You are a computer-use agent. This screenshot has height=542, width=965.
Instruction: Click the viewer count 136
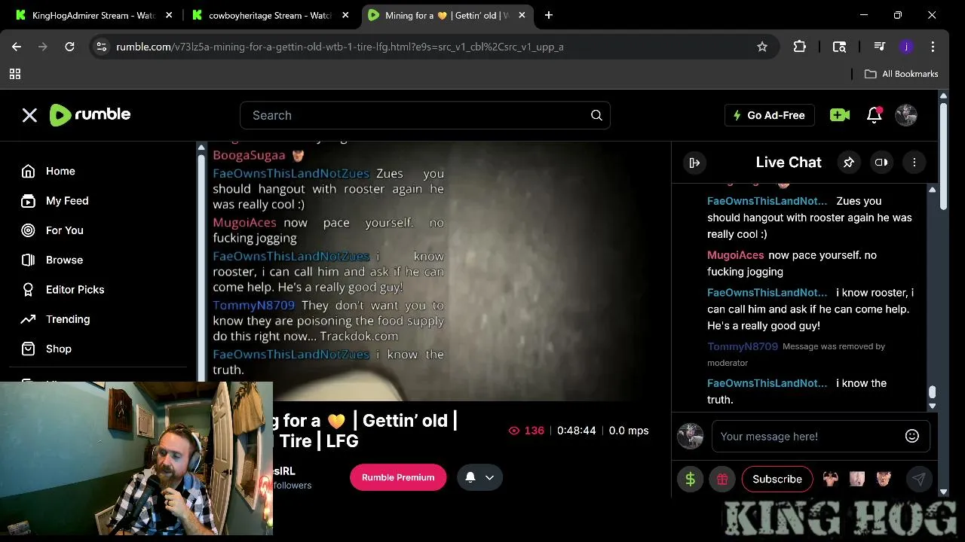point(526,431)
